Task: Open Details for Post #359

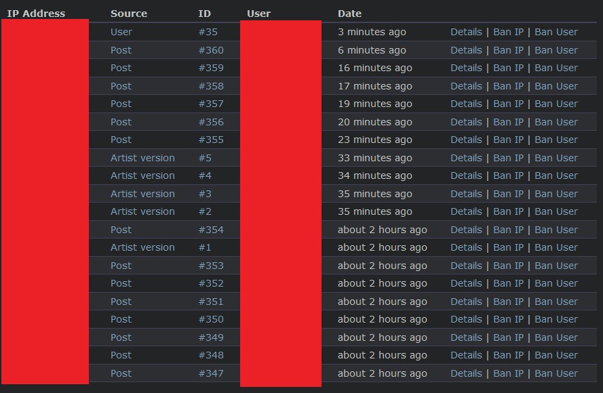Action: pos(466,68)
